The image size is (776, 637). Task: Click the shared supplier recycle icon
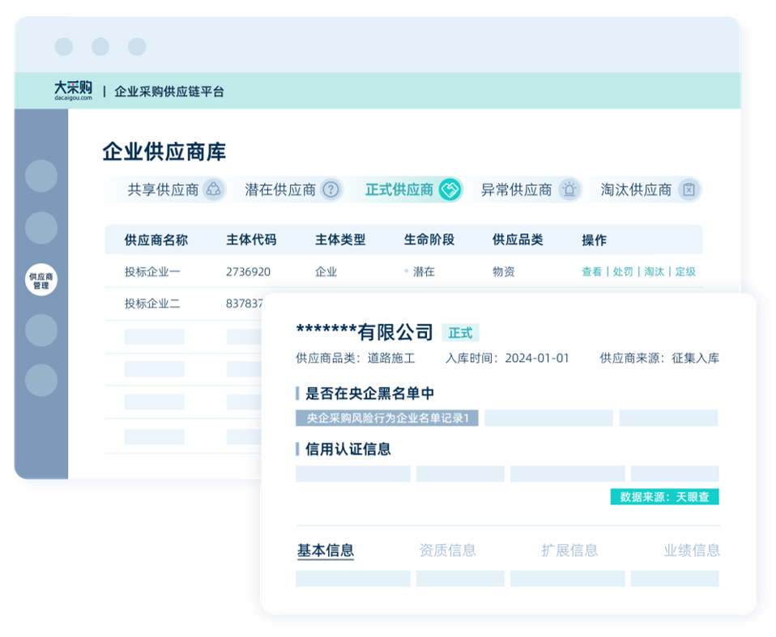213,189
